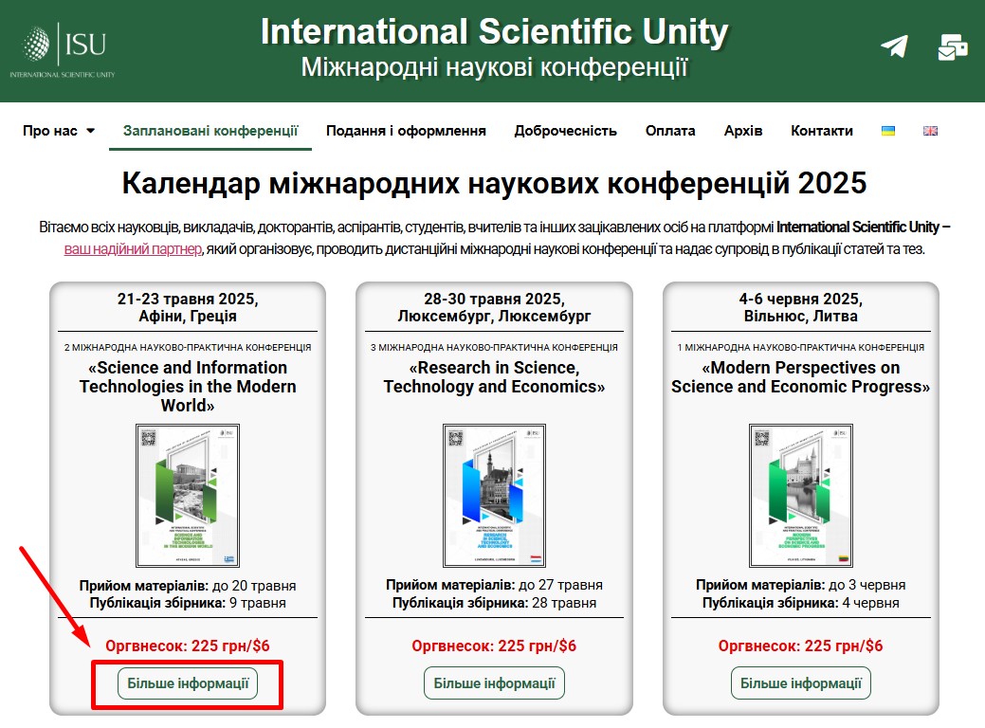985x728 pixels.
Task: Click the Research in Science, Technology title
Action: (x=494, y=377)
